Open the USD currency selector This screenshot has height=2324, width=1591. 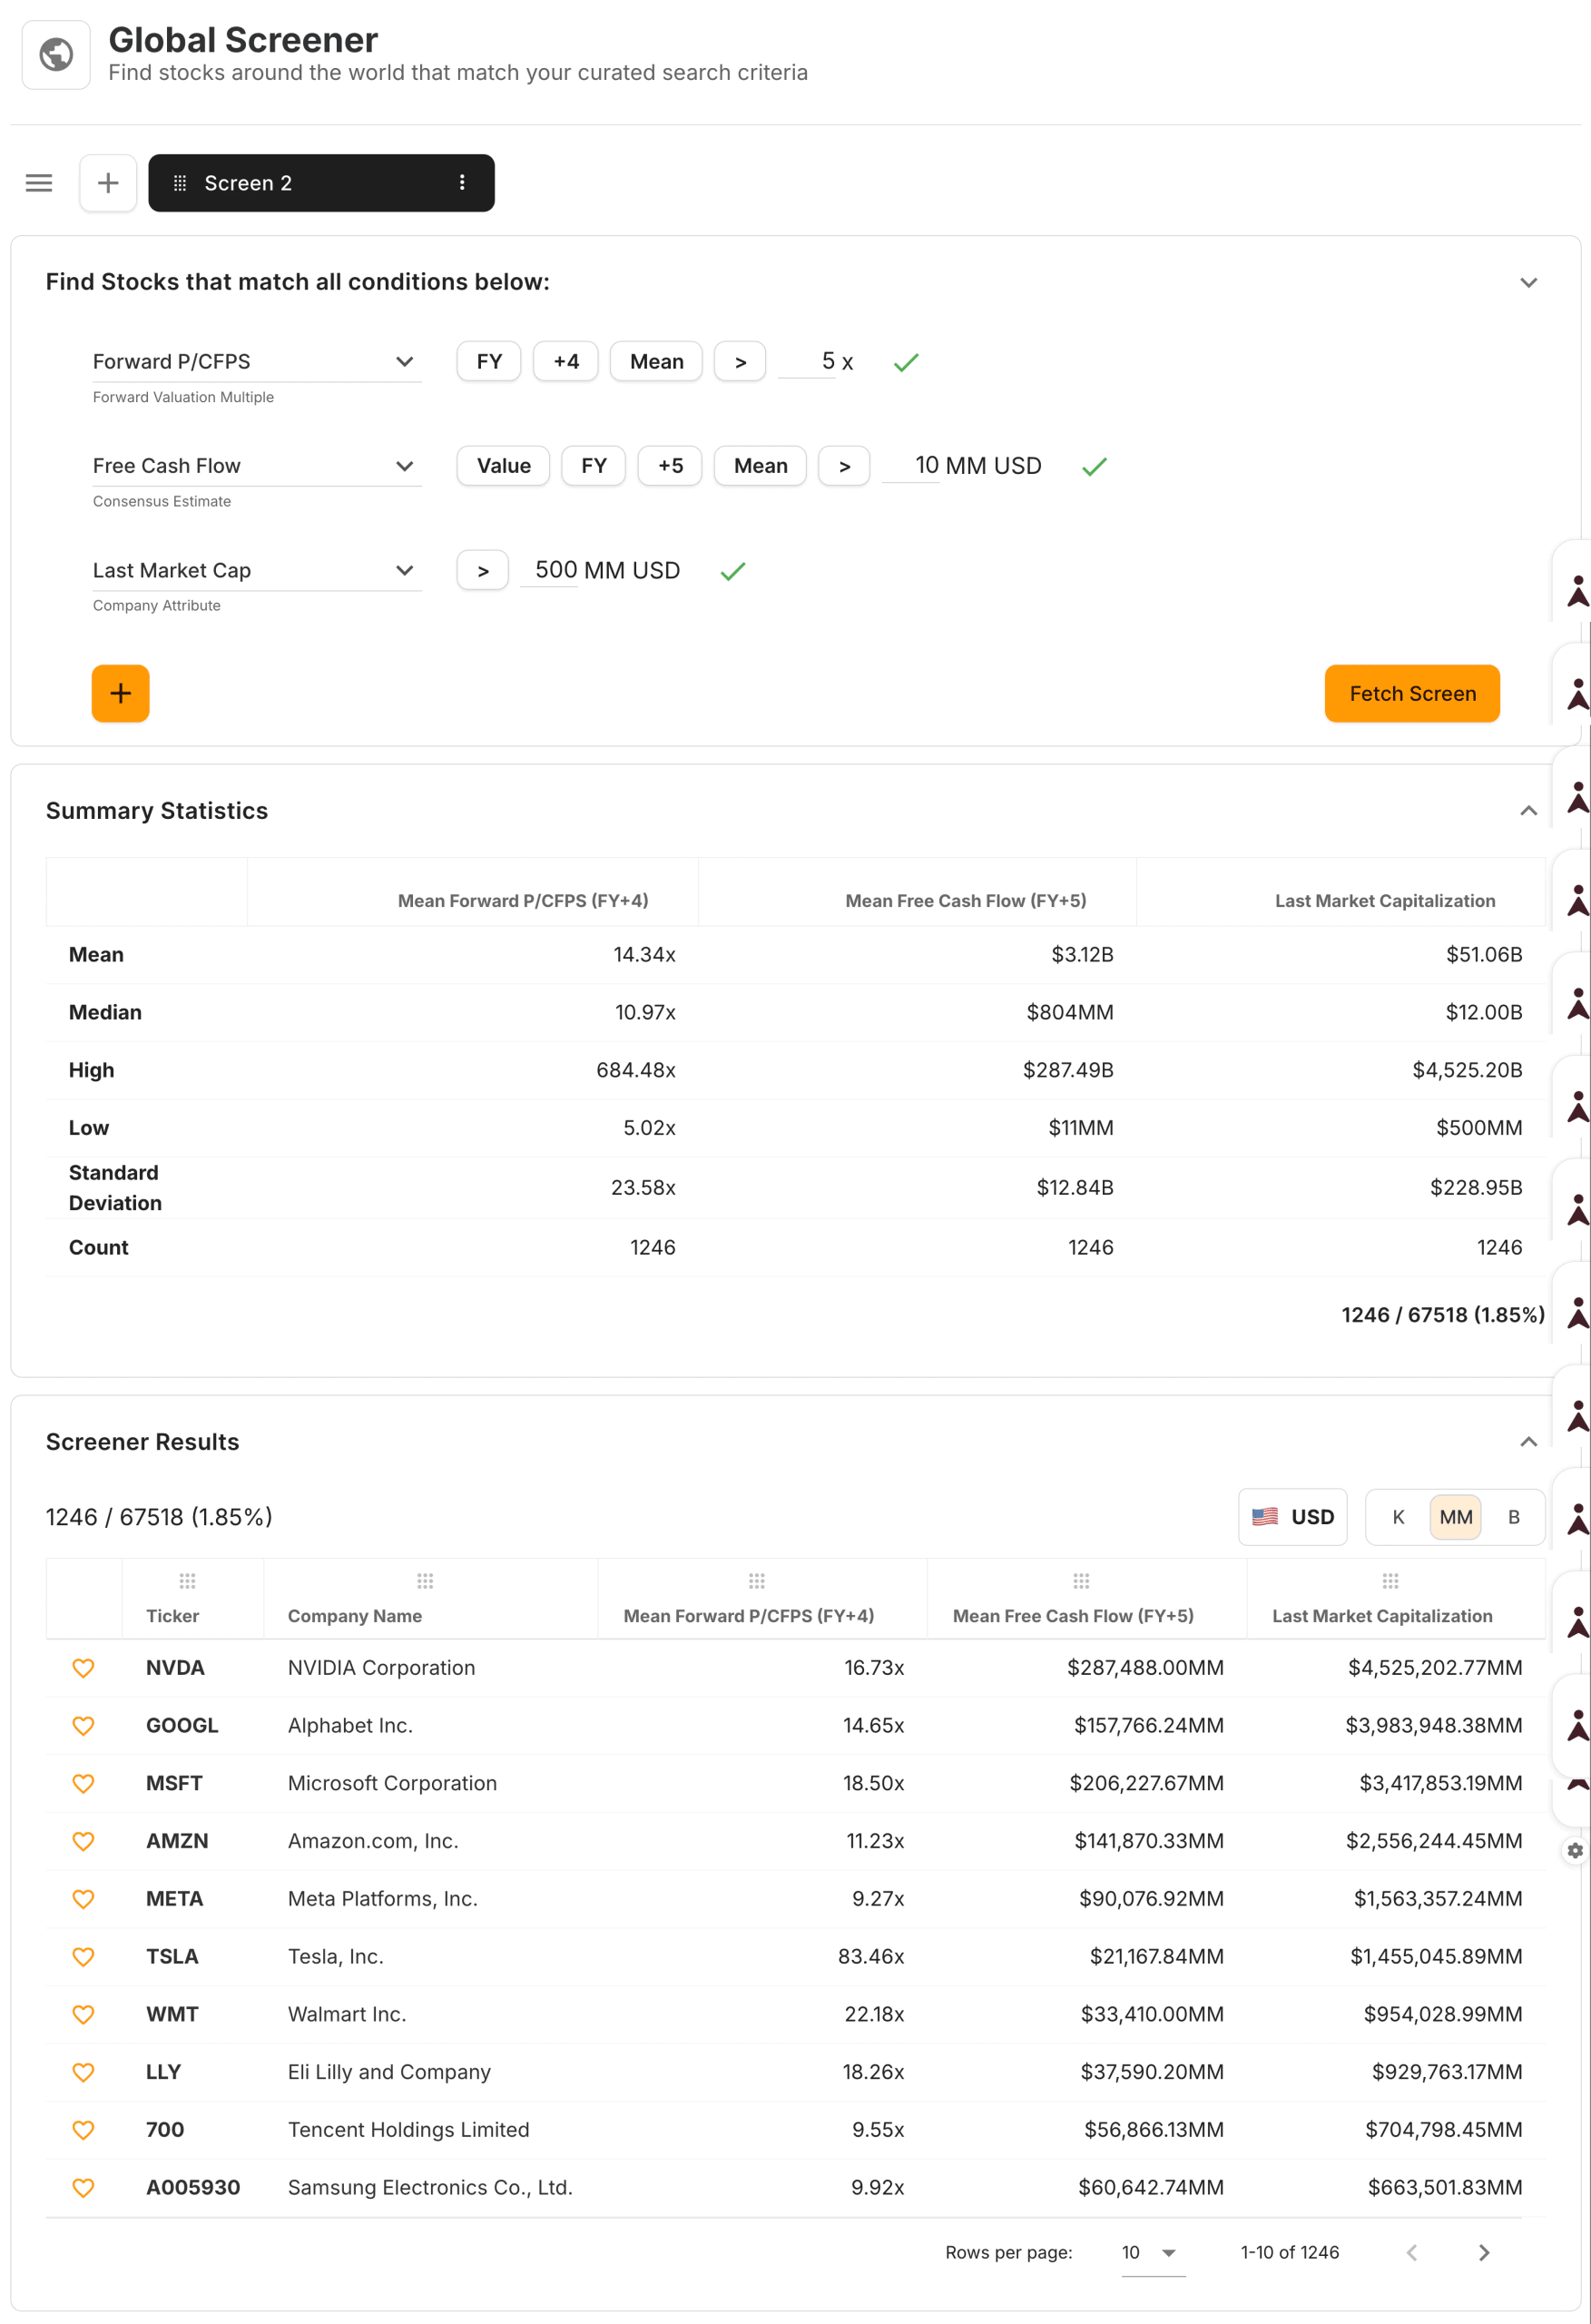tap(1292, 1517)
